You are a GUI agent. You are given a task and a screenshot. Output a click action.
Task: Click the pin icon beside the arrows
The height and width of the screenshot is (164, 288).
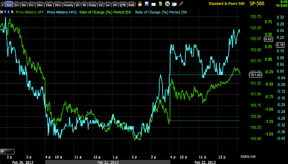point(12,12)
